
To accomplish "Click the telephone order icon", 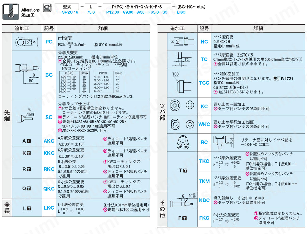I will (47, 8).
